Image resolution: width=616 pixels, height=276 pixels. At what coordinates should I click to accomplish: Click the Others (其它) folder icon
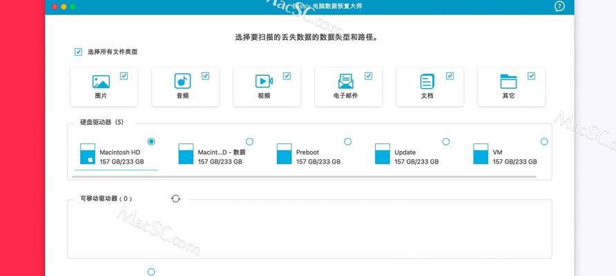(x=508, y=81)
